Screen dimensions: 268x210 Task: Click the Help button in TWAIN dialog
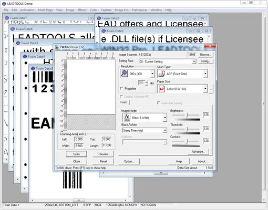[179, 161]
